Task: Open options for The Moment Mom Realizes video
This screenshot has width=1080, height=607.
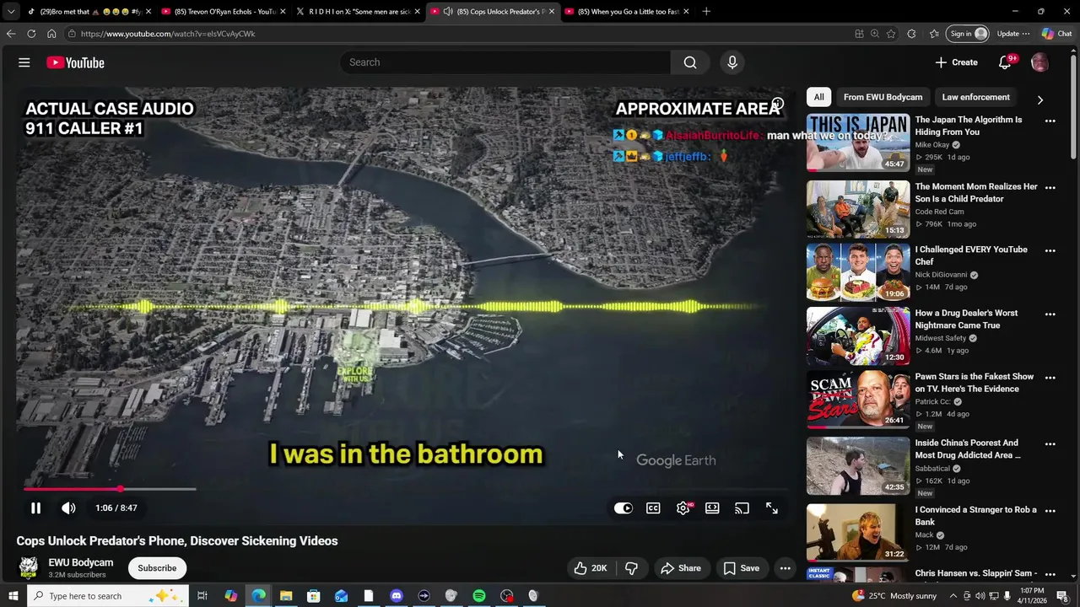Action: pos(1050,188)
